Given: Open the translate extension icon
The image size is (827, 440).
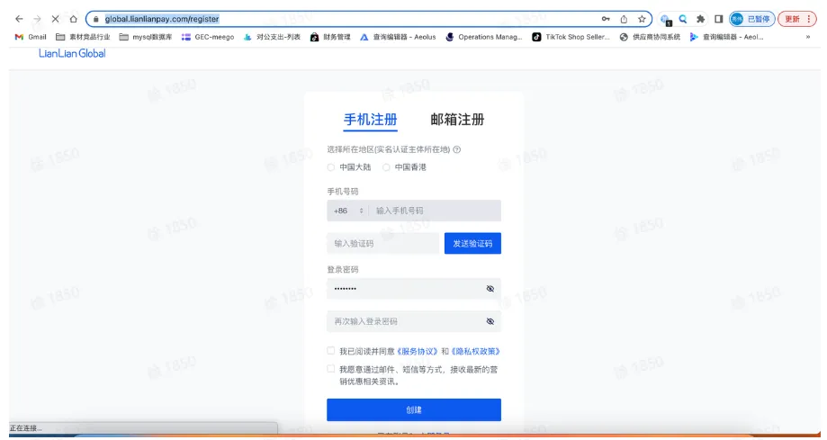Looking at the screenshot, I should [666, 20].
